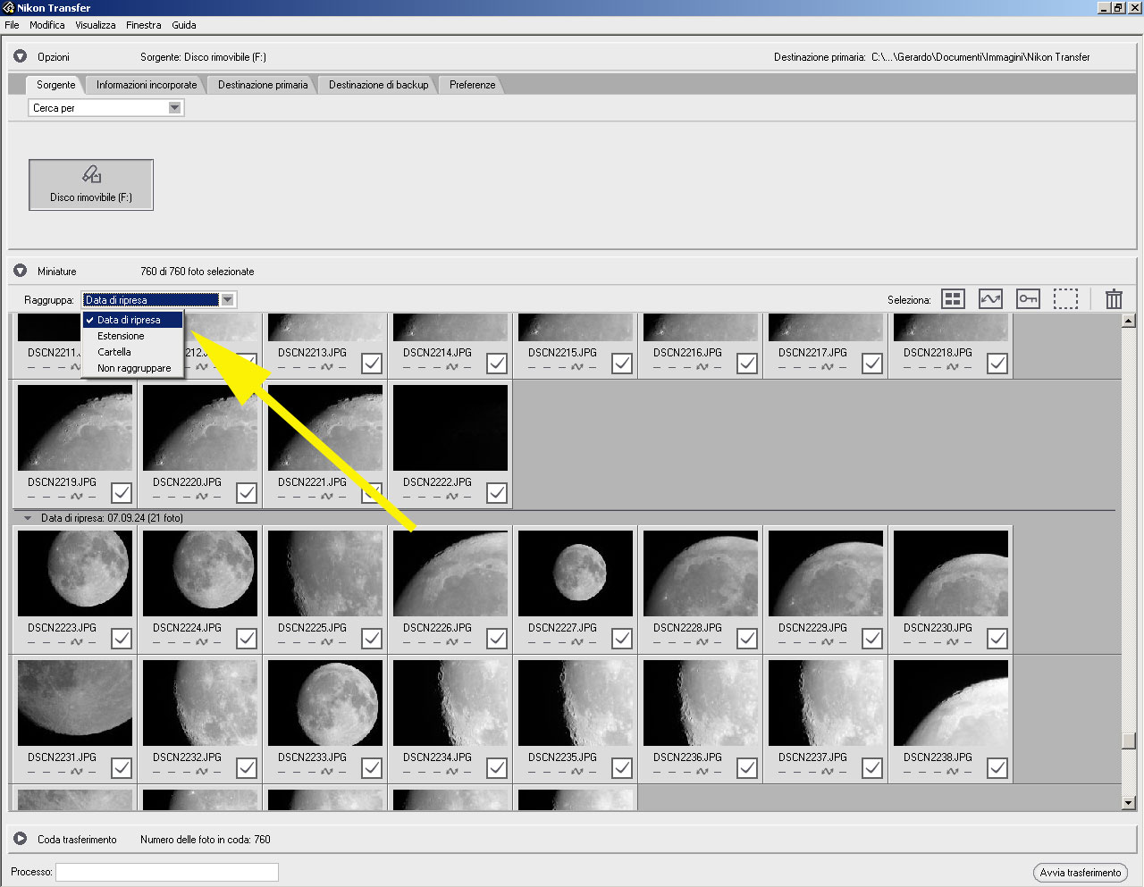
Task: Click the select all photos icon
Action: point(954,299)
